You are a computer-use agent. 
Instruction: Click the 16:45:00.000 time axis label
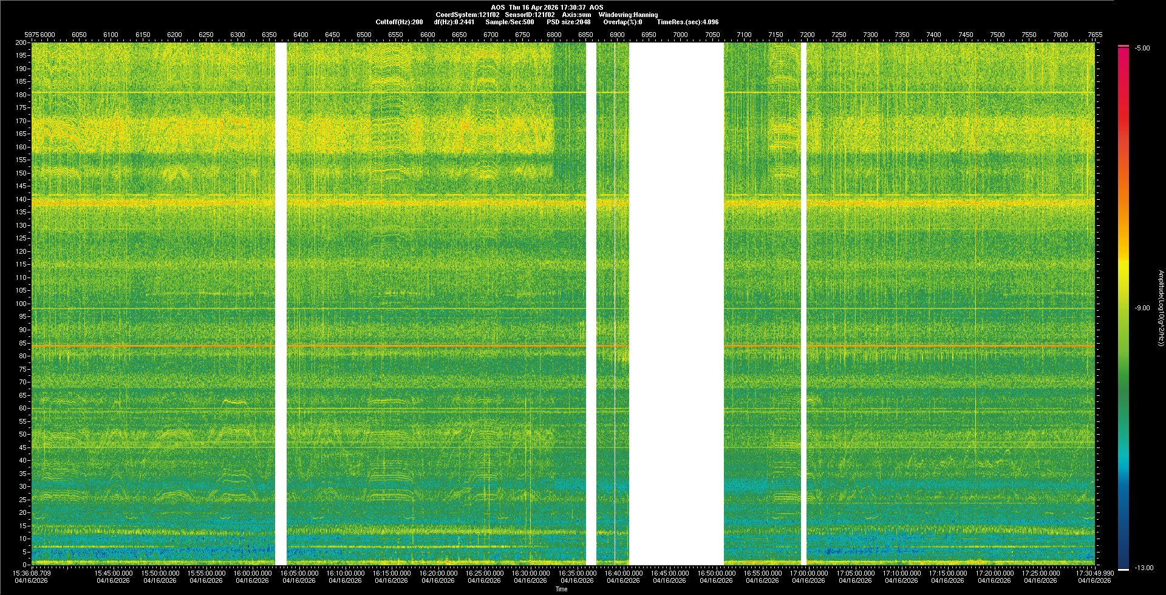670,573
